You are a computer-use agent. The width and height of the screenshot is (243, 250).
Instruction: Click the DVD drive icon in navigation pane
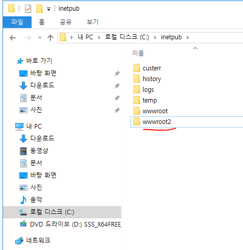point(23,223)
